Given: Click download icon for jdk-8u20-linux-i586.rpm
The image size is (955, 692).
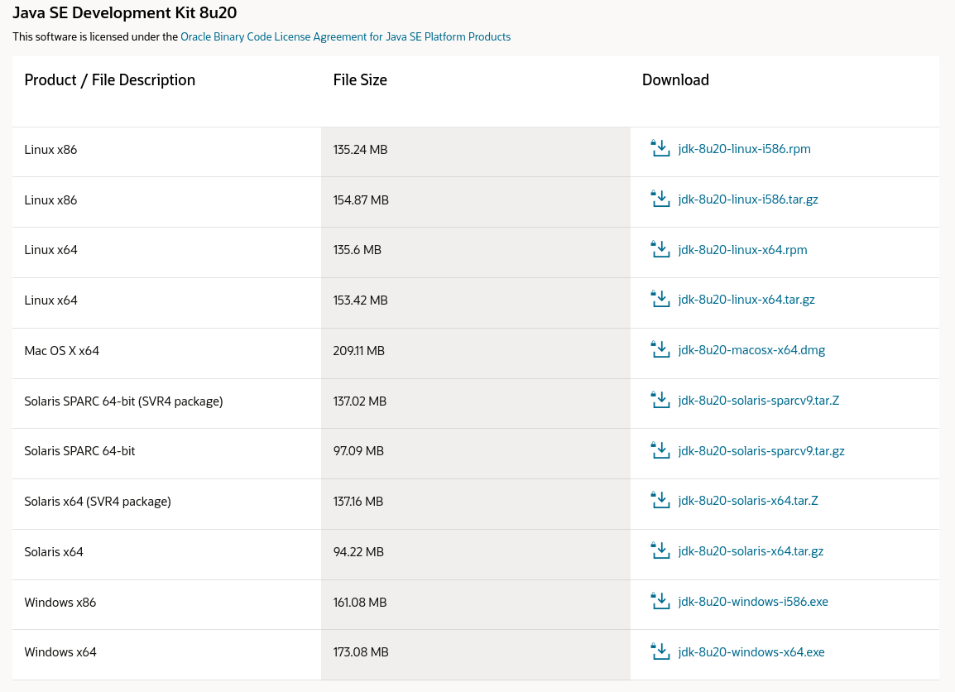Looking at the screenshot, I should click(x=660, y=148).
